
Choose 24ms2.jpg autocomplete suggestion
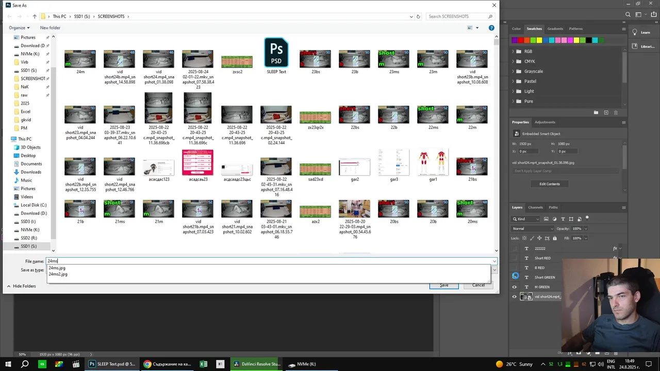point(58,274)
